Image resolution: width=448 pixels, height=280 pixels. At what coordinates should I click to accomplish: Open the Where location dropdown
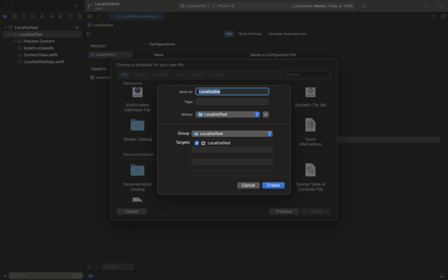pyautogui.click(x=227, y=114)
